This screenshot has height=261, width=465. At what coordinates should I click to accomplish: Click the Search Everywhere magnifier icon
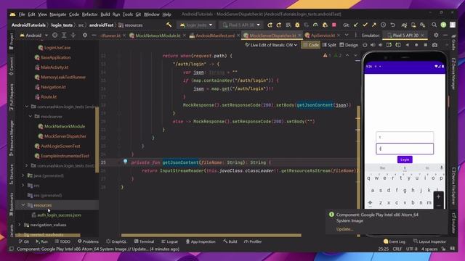point(434,25)
